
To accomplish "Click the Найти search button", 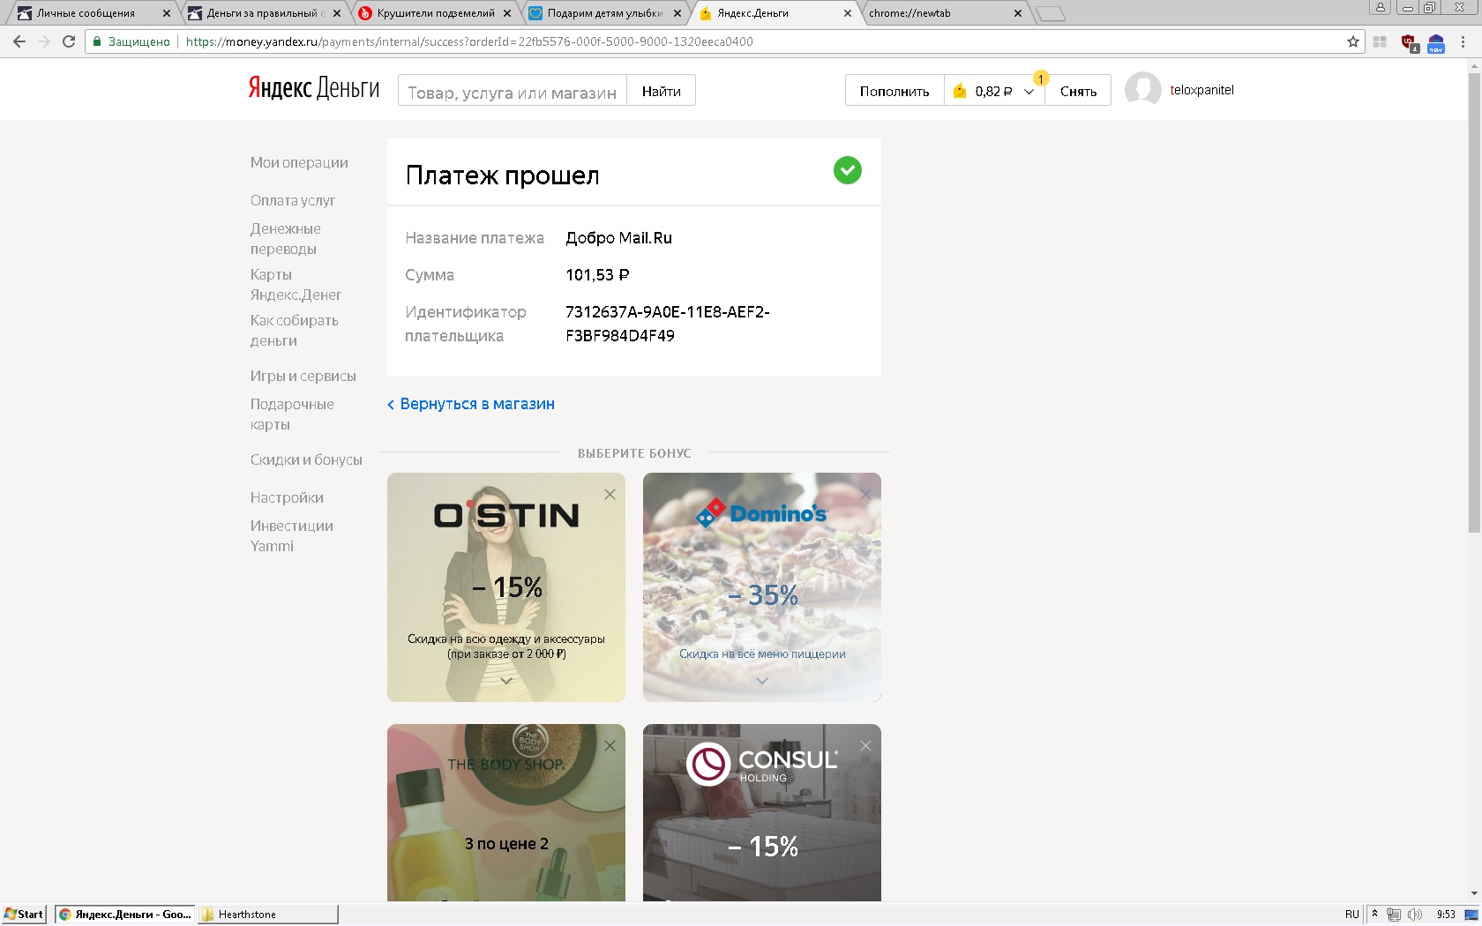I will tap(662, 91).
